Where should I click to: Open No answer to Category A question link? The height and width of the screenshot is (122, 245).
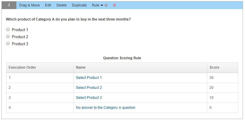coord(106,108)
